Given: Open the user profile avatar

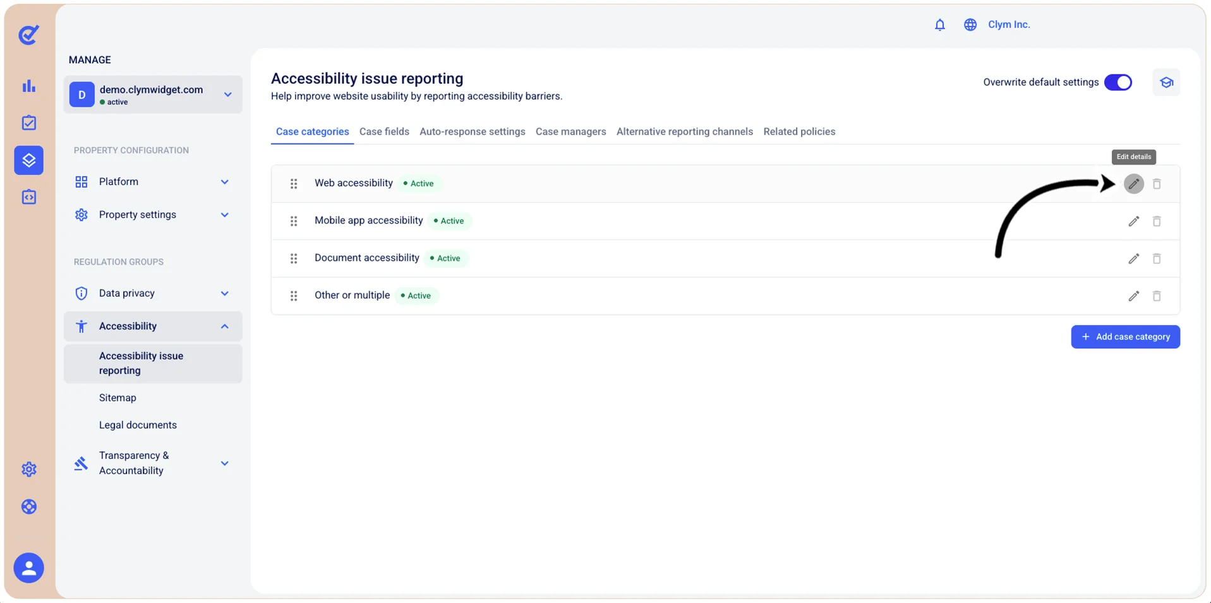Looking at the screenshot, I should click(x=29, y=568).
